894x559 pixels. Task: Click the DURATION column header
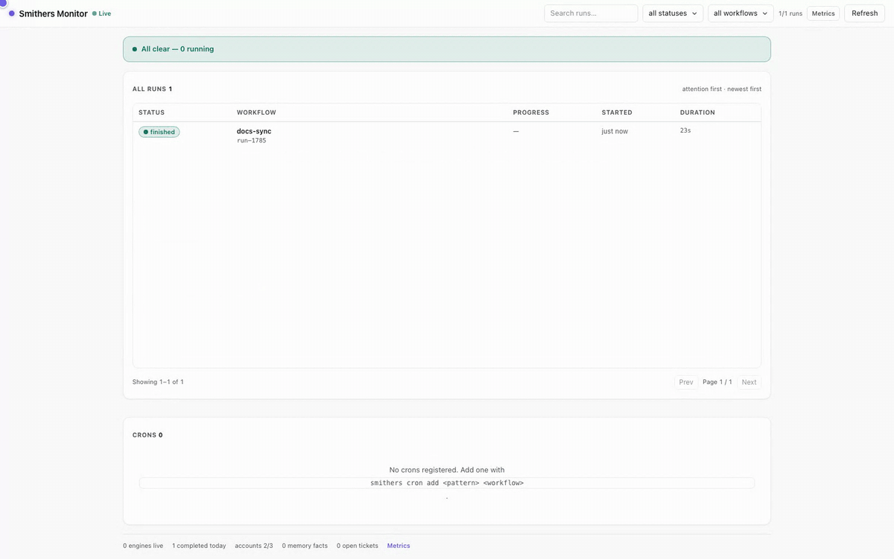(x=697, y=113)
